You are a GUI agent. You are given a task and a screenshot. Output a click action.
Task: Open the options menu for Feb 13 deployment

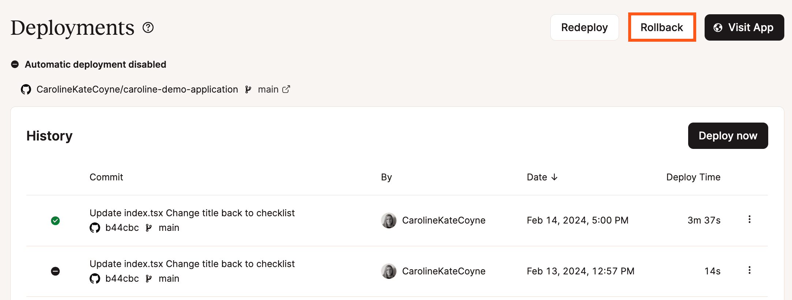[749, 270]
